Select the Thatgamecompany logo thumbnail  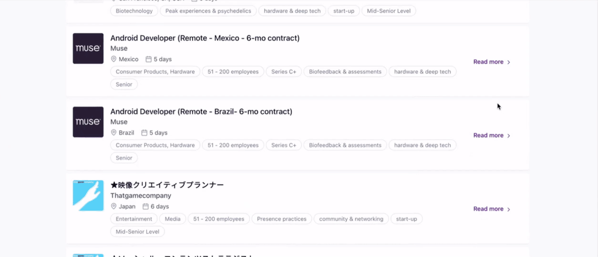pos(88,196)
